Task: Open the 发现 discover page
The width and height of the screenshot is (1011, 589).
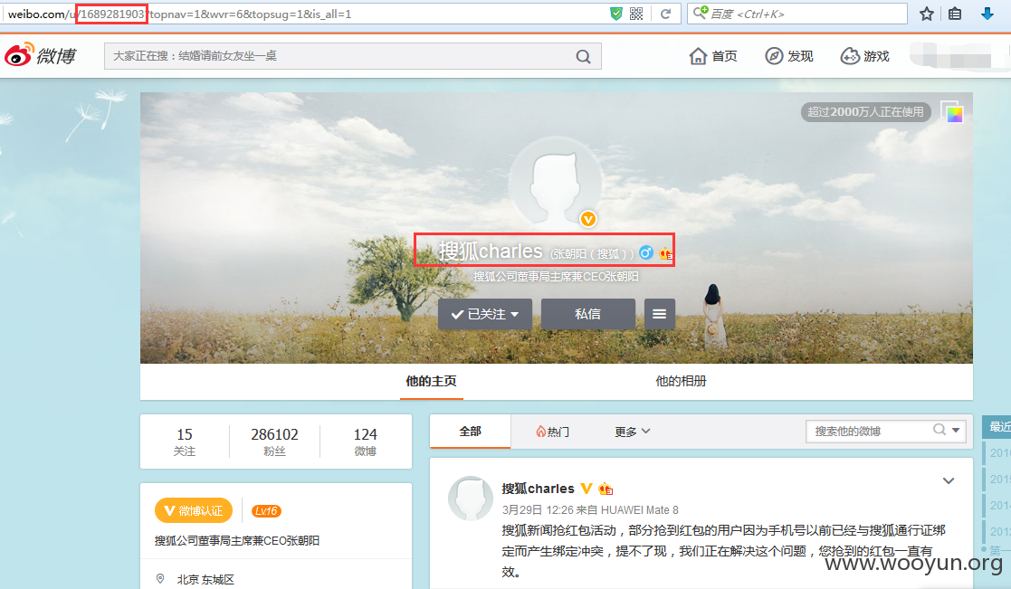Action: coord(788,56)
